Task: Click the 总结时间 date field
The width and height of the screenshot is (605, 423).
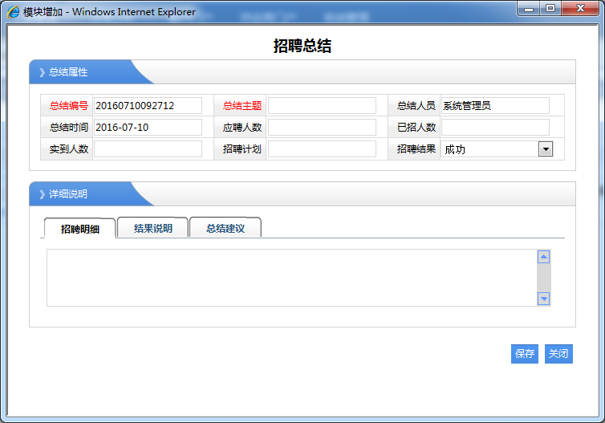Action: [148, 128]
